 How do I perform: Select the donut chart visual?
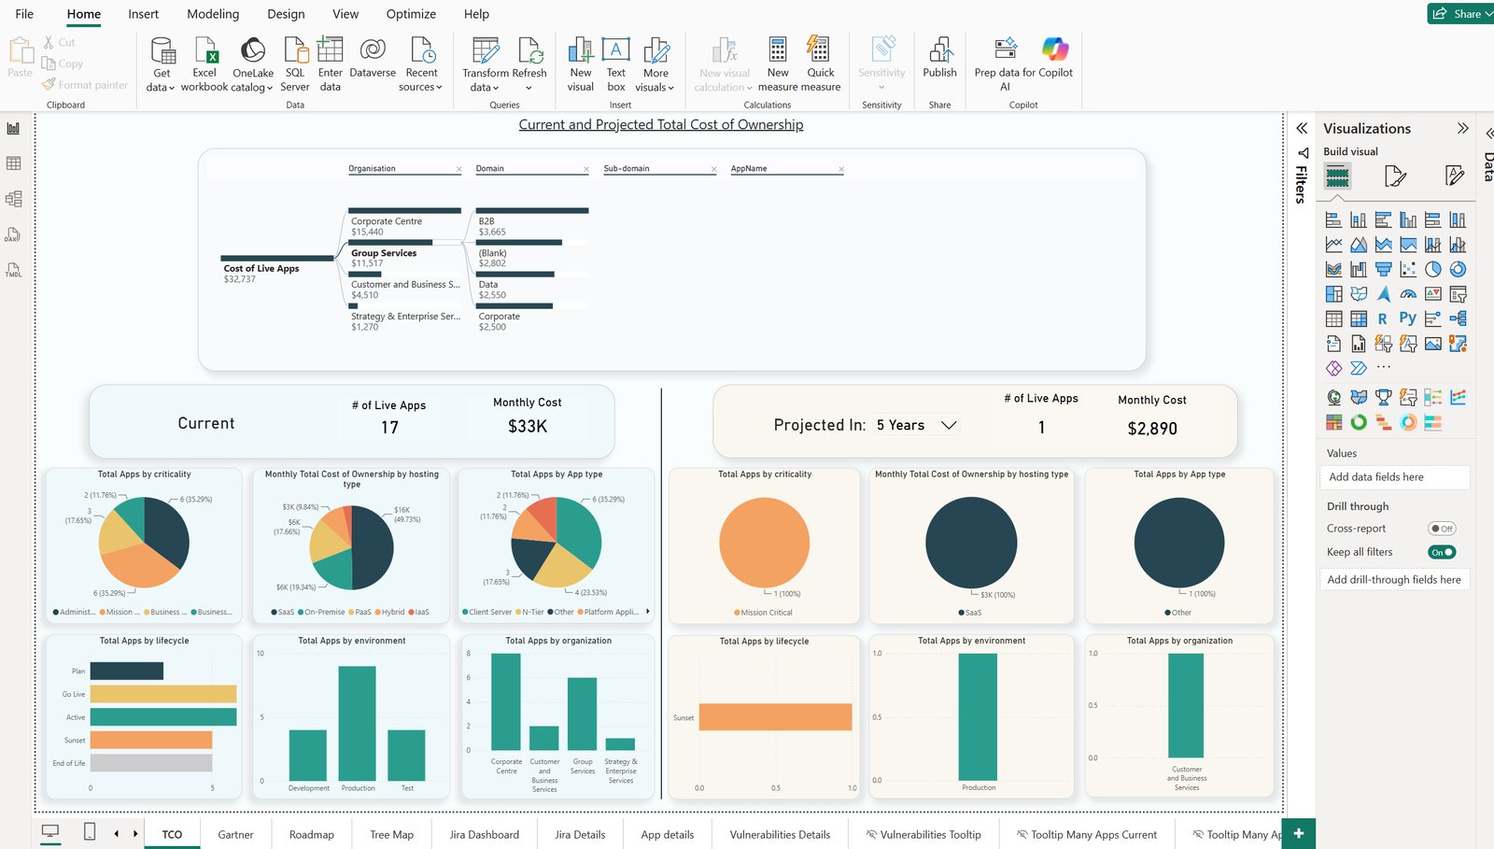pos(1458,269)
